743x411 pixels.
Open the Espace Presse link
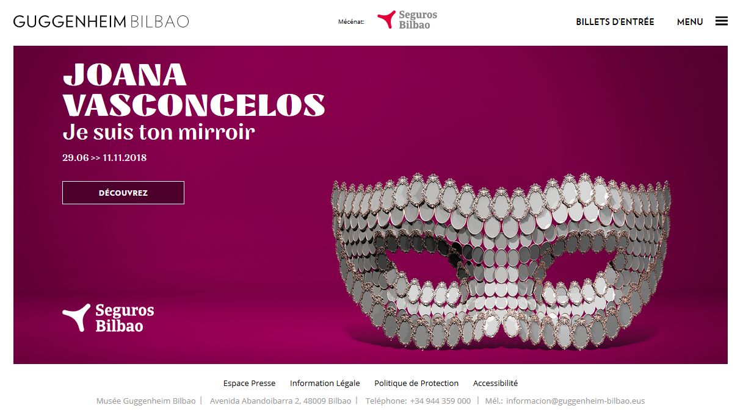pyautogui.click(x=249, y=384)
